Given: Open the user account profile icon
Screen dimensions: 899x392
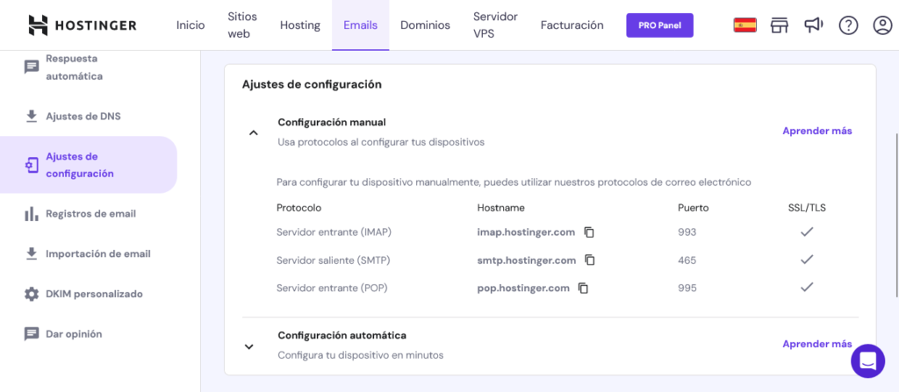Looking at the screenshot, I should [881, 25].
